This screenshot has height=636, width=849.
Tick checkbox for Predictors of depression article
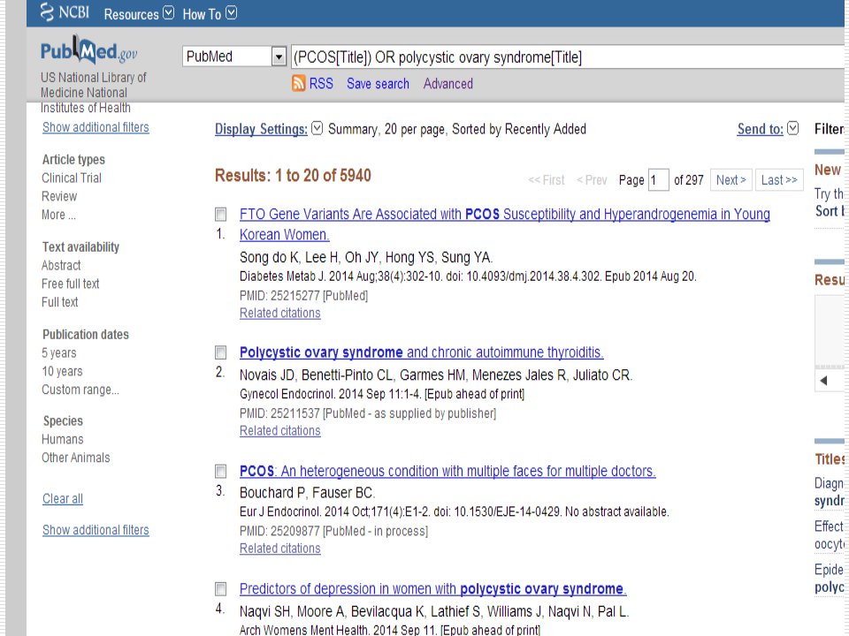point(221,589)
